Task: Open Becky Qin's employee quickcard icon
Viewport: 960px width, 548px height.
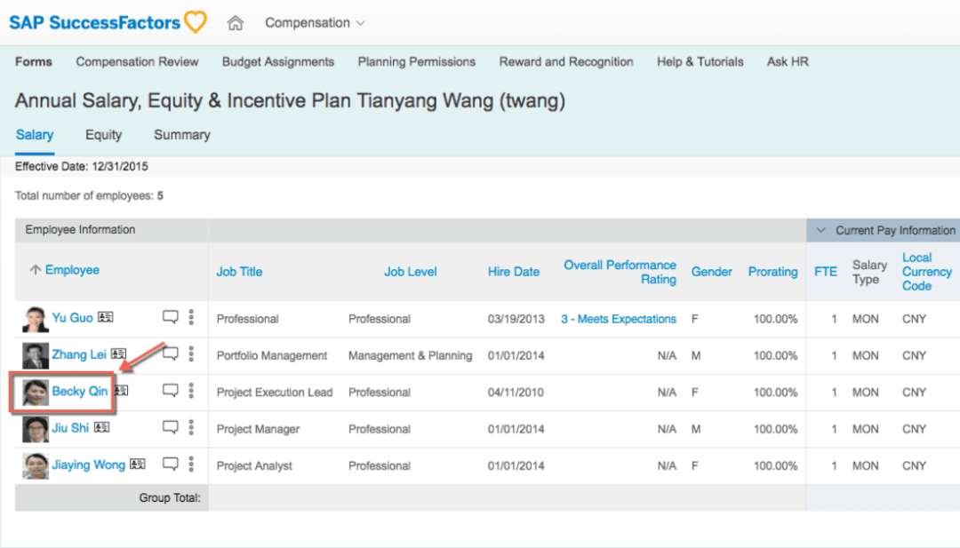Action: tap(120, 391)
